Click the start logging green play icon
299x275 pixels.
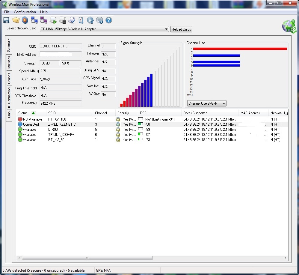[x=53, y=20]
